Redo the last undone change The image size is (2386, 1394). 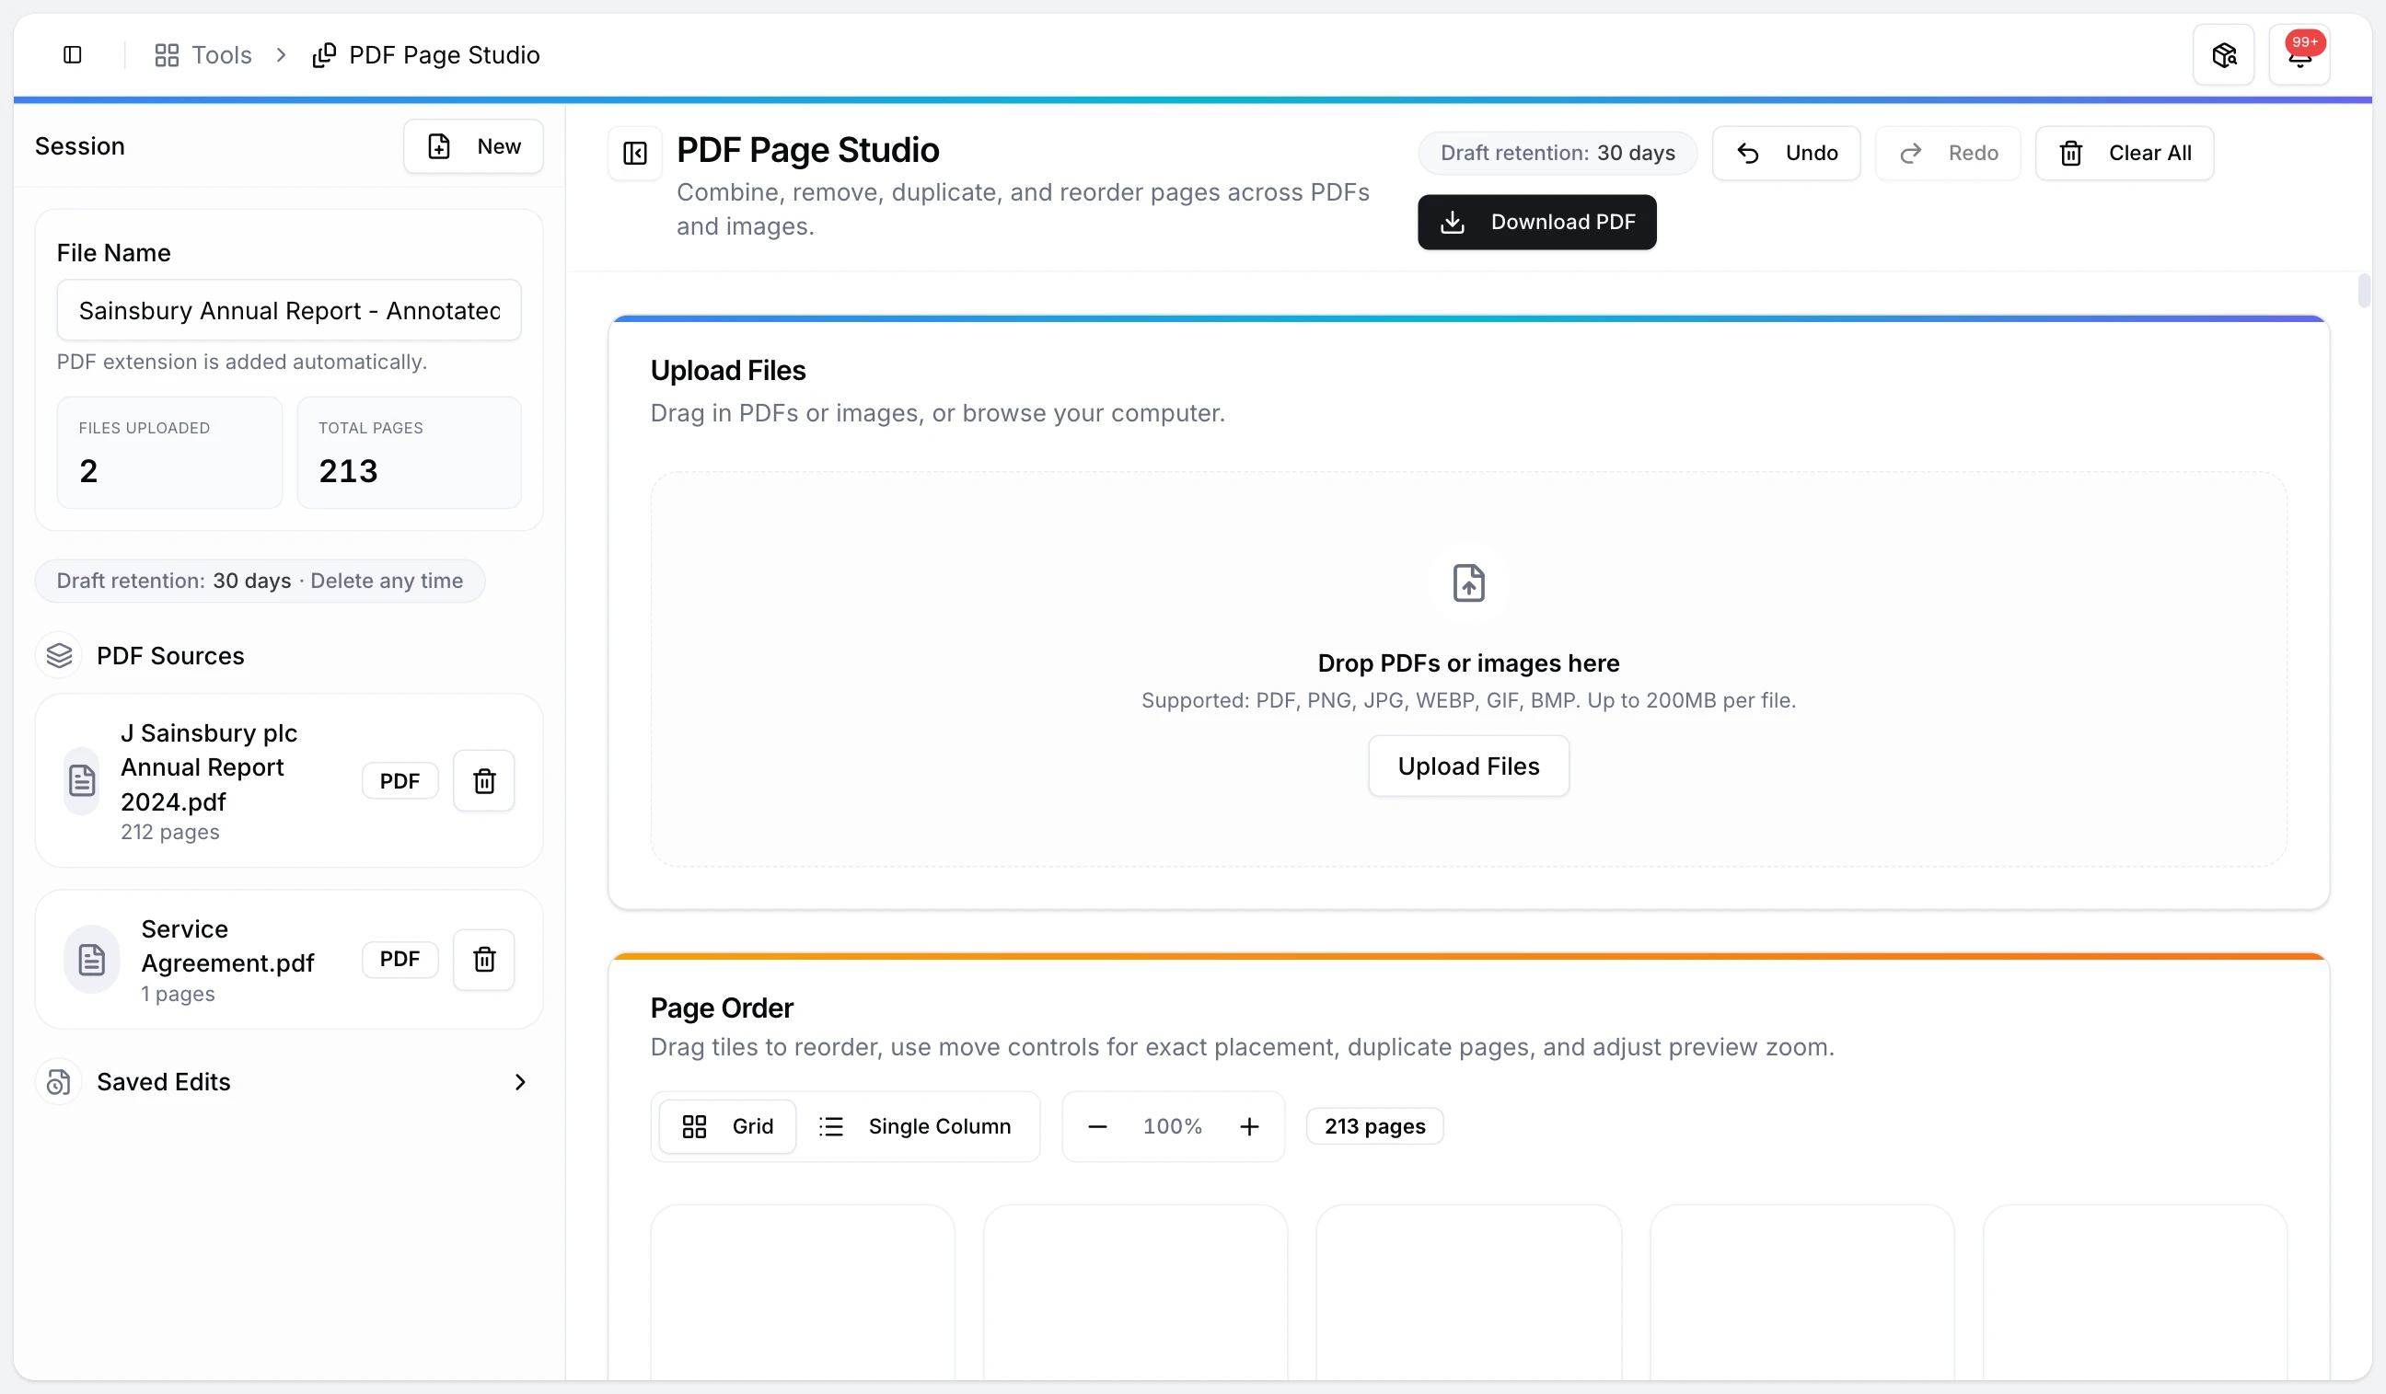tap(1948, 153)
